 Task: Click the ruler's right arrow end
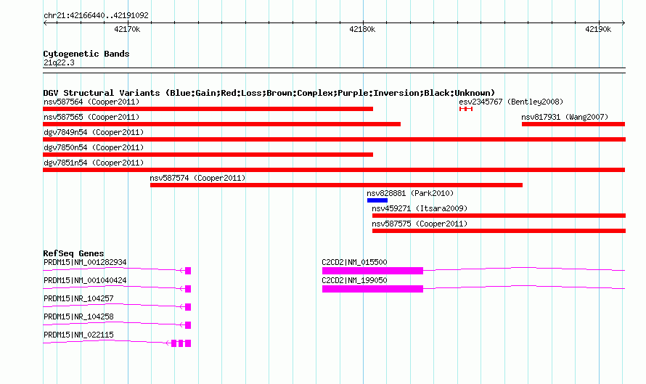(623, 23)
